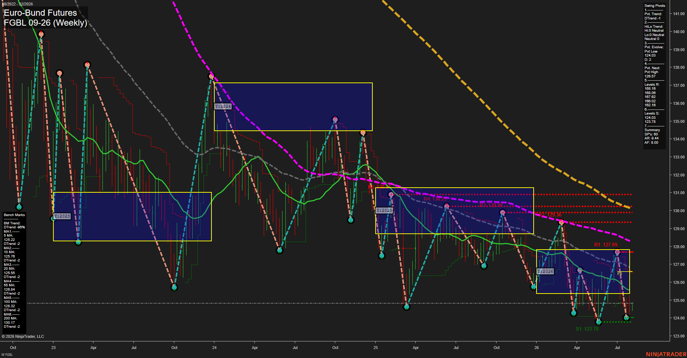Select the 'Y:2025' yearly range label
687x358 pixels.
384,210
